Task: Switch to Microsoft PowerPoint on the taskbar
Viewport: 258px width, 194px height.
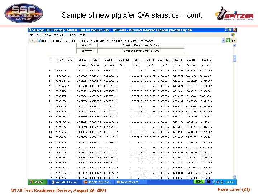Action: [x=98, y=182]
